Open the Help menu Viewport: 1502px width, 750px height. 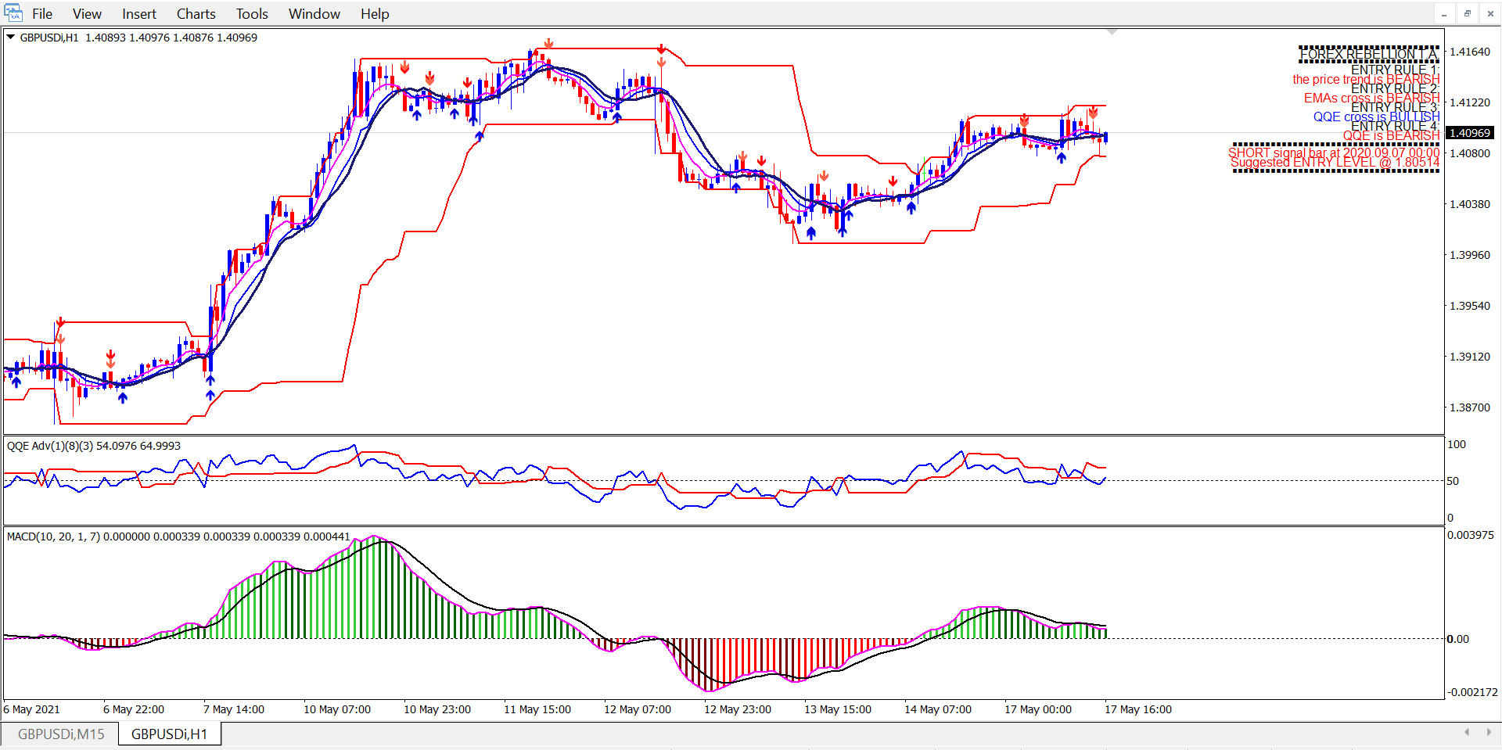coord(375,13)
